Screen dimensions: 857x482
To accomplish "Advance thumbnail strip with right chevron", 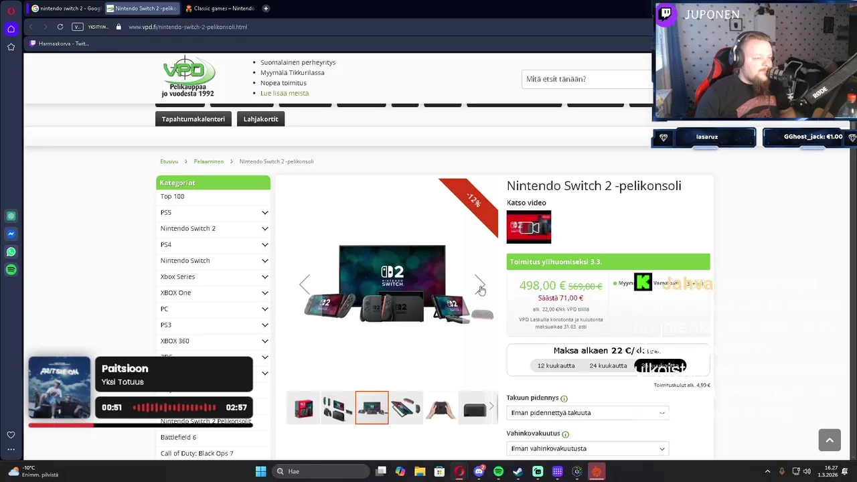I will (x=491, y=406).
